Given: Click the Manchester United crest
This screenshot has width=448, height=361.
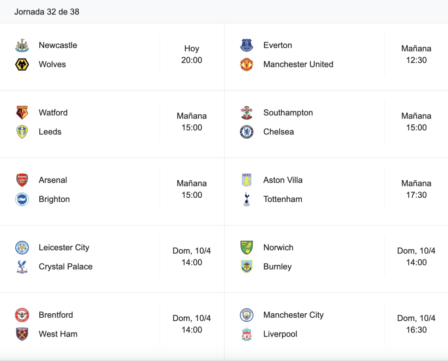Looking at the screenshot, I should pyautogui.click(x=247, y=64).
